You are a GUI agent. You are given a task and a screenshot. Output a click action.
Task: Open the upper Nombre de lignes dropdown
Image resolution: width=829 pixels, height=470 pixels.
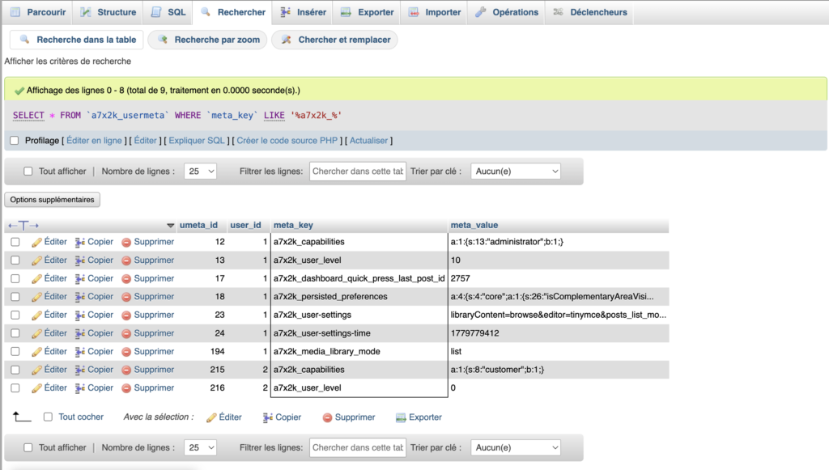(201, 171)
